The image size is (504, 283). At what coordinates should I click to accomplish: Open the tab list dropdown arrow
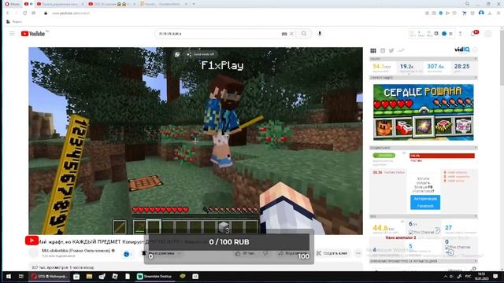[194, 4]
